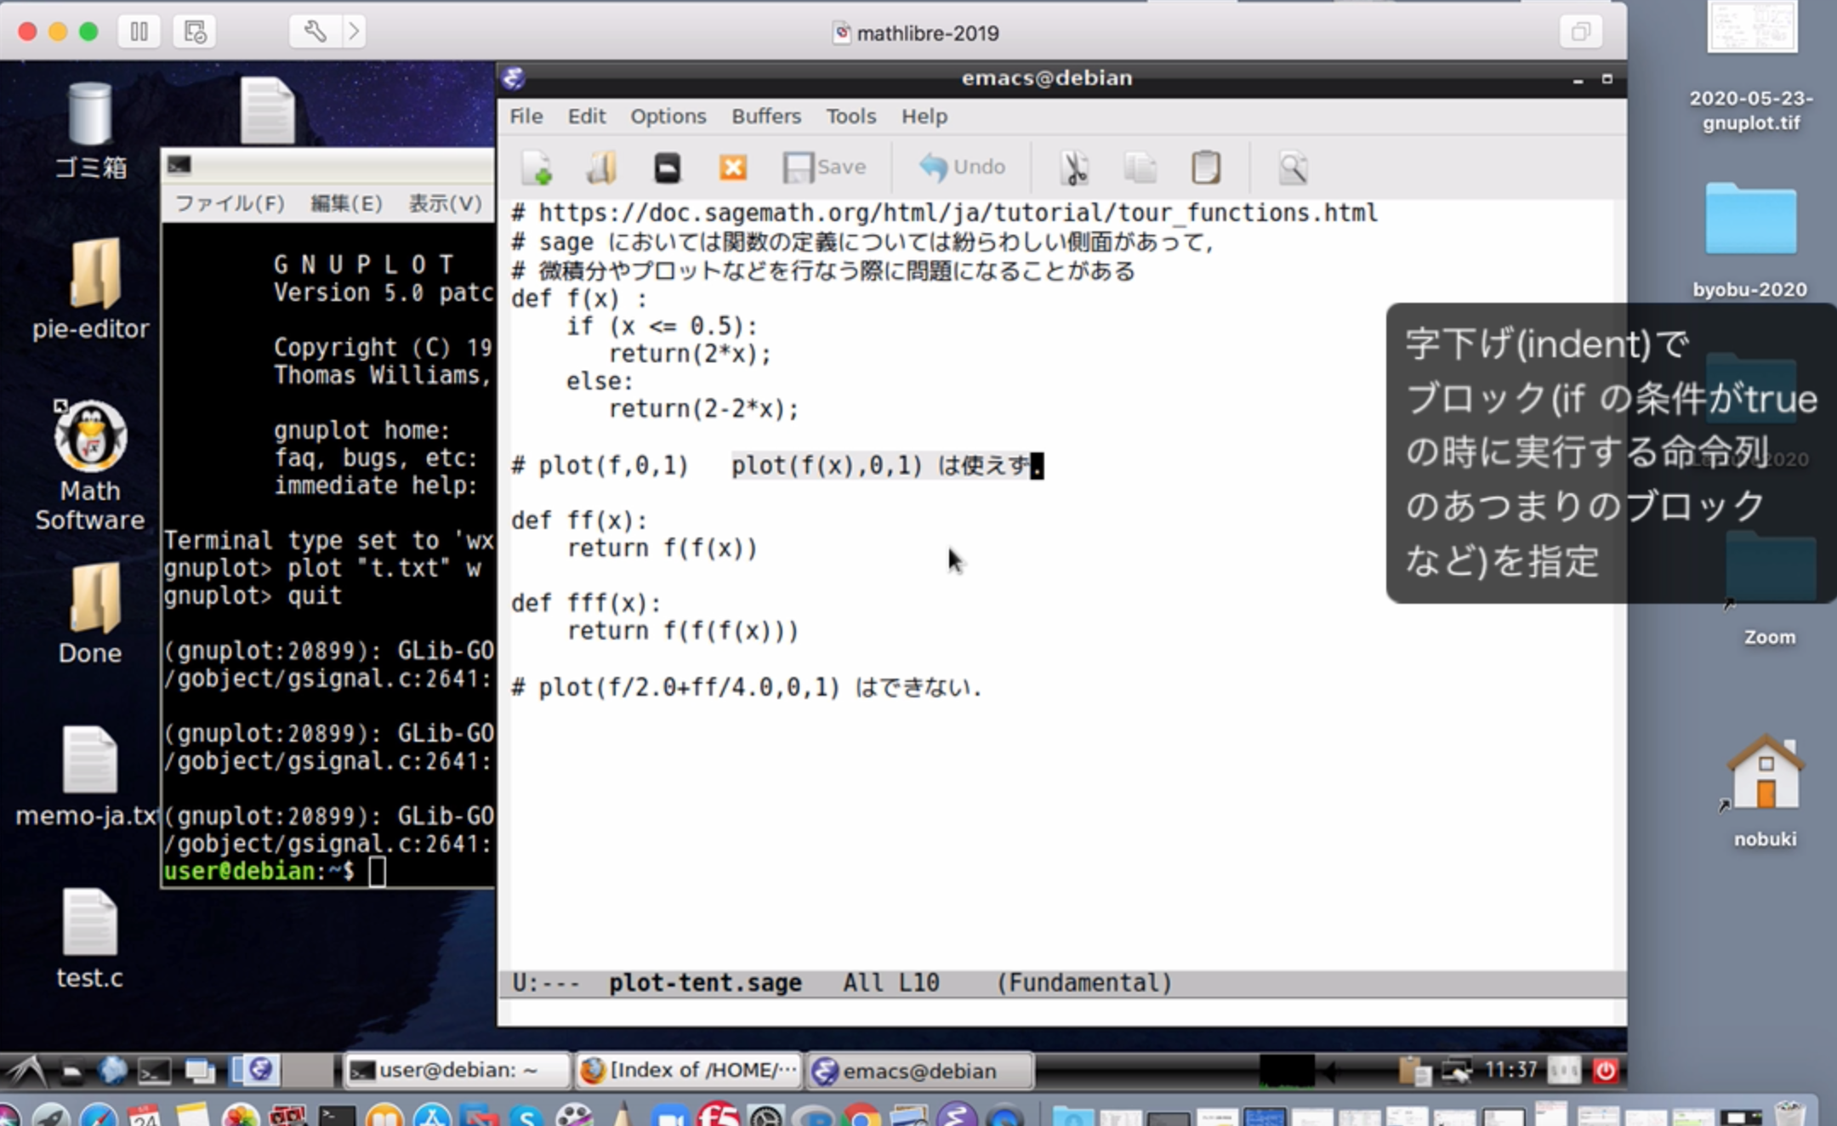
Task: Click the "def ff(x):" line in Emacs
Action: [579, 520]
